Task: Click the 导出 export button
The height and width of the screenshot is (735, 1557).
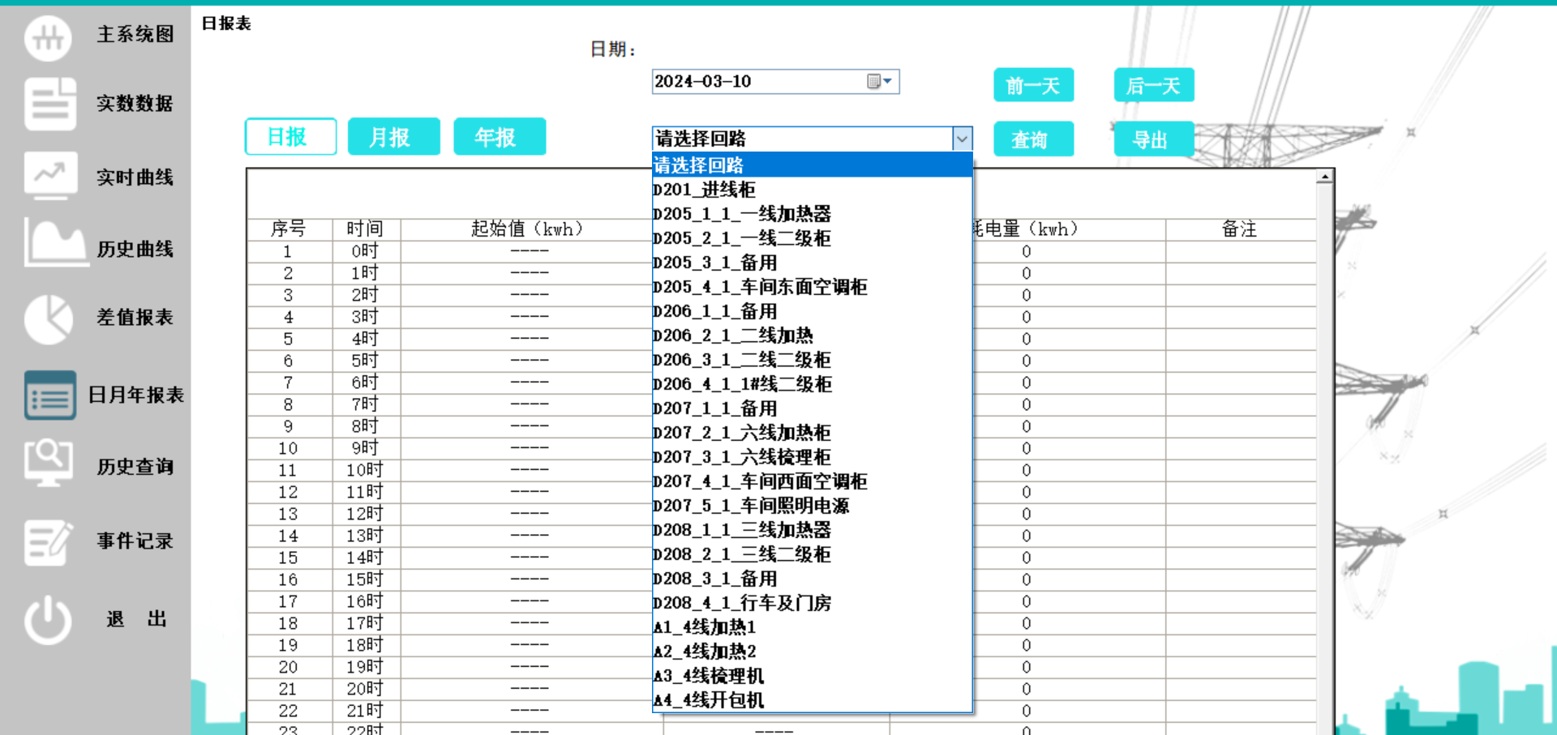Action: click(x=1153, y=139)
